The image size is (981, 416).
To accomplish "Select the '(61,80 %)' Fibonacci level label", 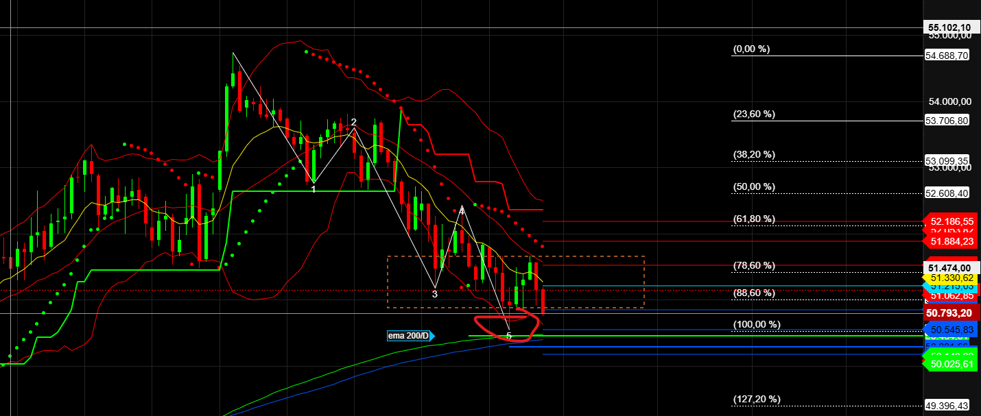I will (x=754, y=219).
